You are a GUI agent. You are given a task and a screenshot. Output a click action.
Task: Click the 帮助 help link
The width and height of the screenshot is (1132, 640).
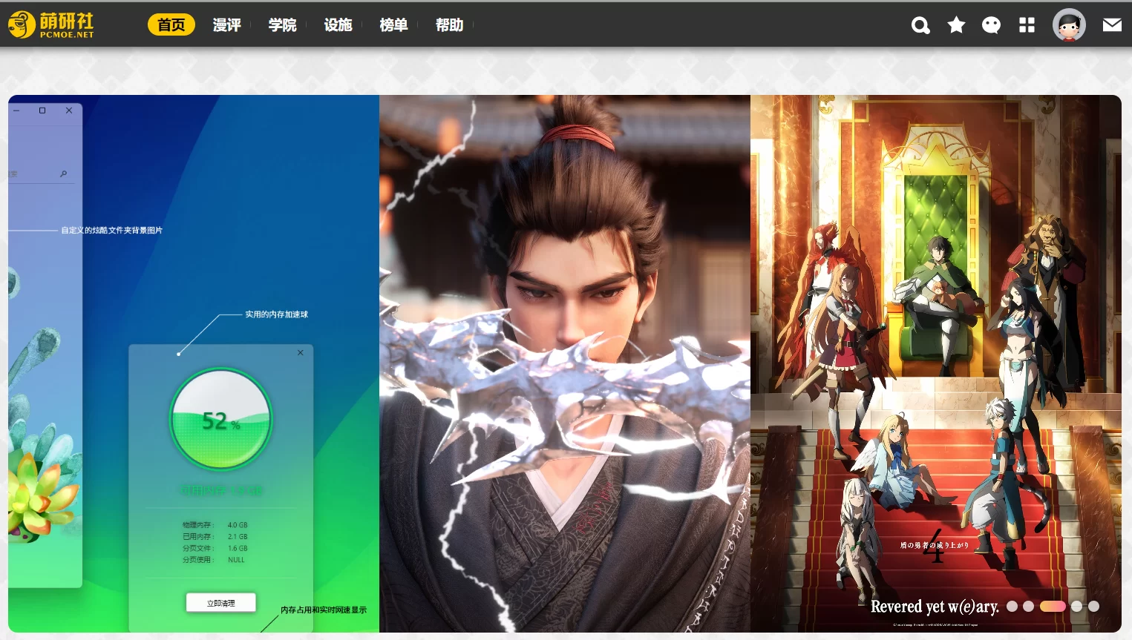tap(449, 25)
